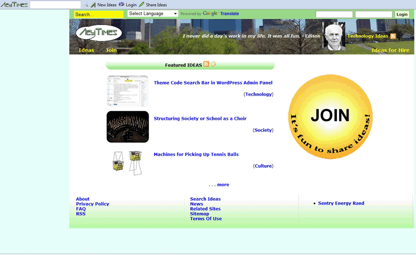Open the Related Sites footer link
This screenshot has height=255, width=416.
click(x=205, y=209)
